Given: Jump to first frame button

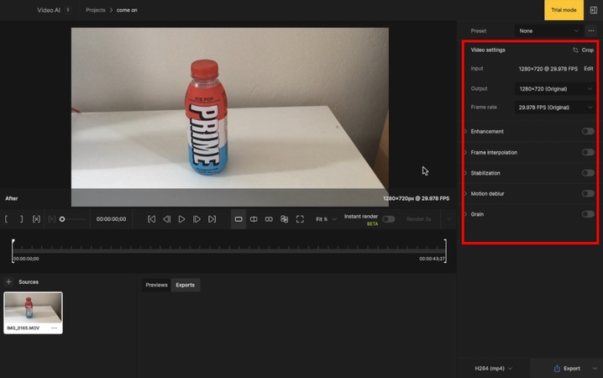Looking at the screenshot, I should (x=151, y=219).
